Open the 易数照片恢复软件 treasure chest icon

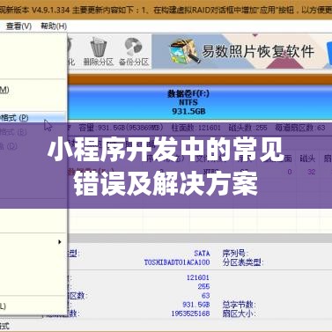coord(184,51)
